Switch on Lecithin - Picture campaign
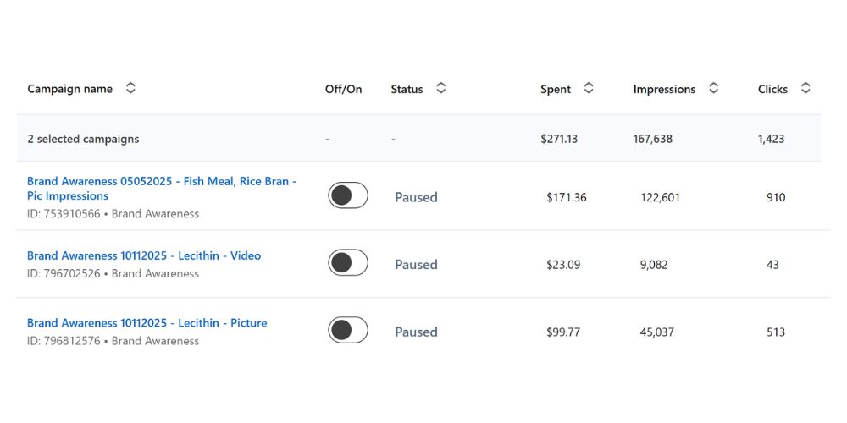The height and width of the screenshot is (423, 847). coord(348,330)
